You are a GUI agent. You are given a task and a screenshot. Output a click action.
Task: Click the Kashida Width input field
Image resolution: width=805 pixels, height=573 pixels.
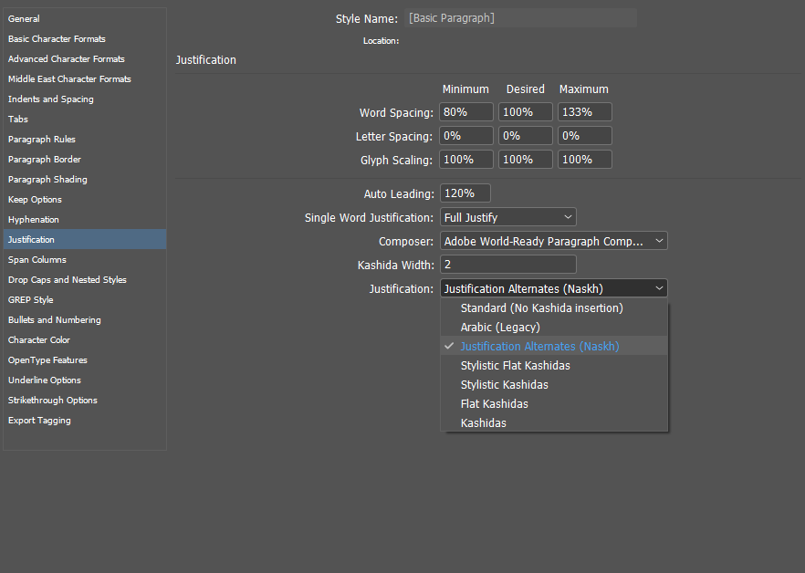pyautogui.click(x=507, y=265)
